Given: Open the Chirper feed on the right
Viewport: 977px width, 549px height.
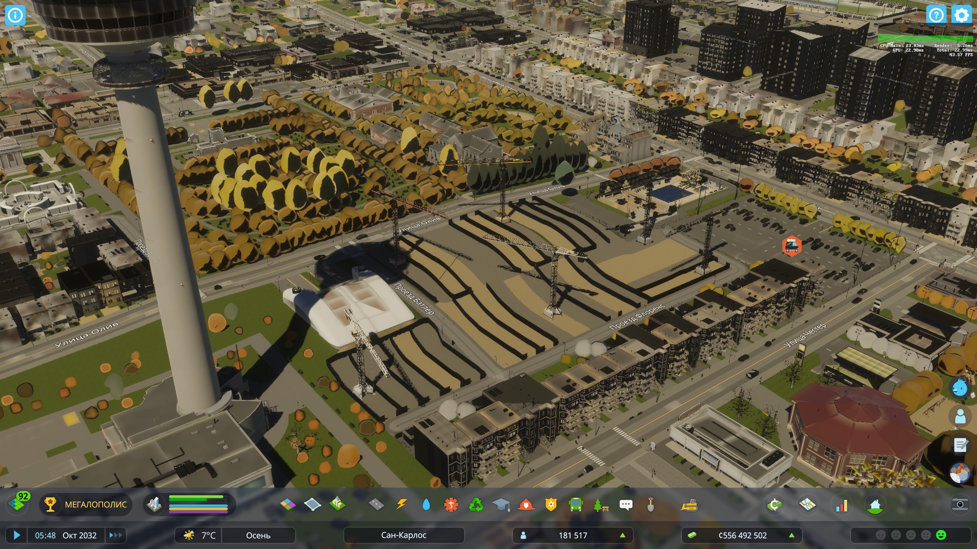Looking at the screenshot, I should coord(961,388).
